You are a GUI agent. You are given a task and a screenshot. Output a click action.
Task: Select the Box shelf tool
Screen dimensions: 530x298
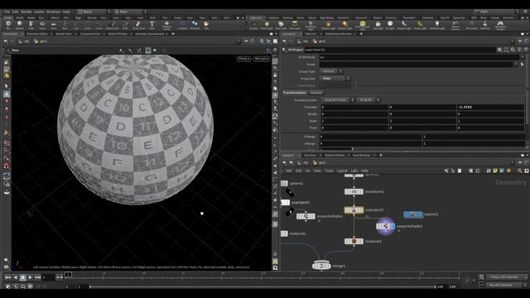[8, 25]
